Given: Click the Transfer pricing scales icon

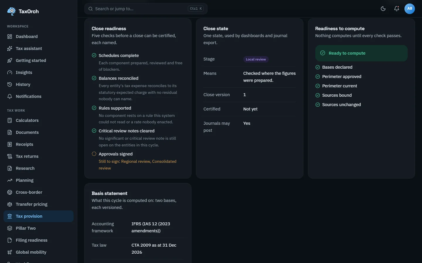Looking at the screenshot, I should click(x=10, y=204).
